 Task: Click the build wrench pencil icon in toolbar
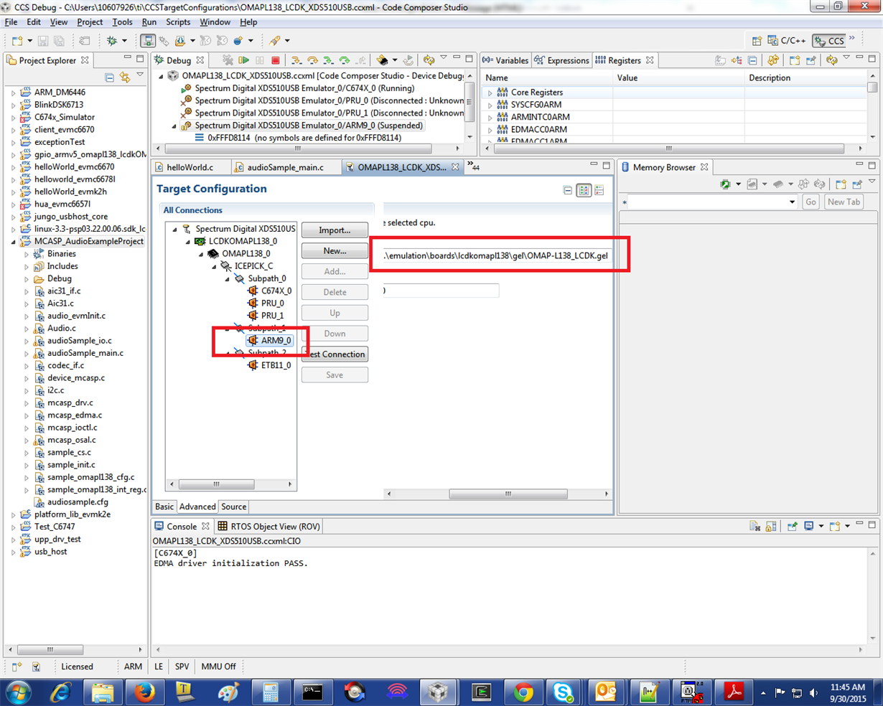(x=274, y=41)
